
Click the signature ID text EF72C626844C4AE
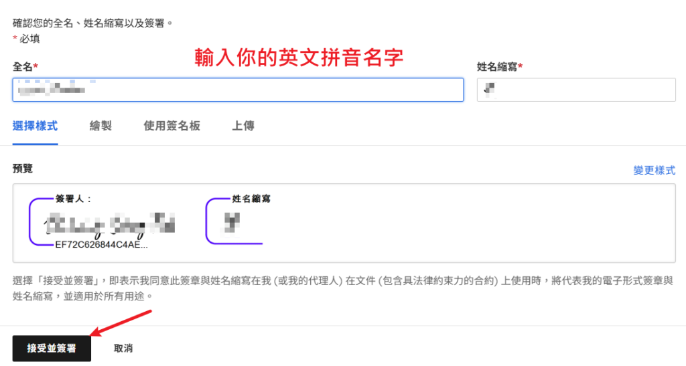(102, 245)
